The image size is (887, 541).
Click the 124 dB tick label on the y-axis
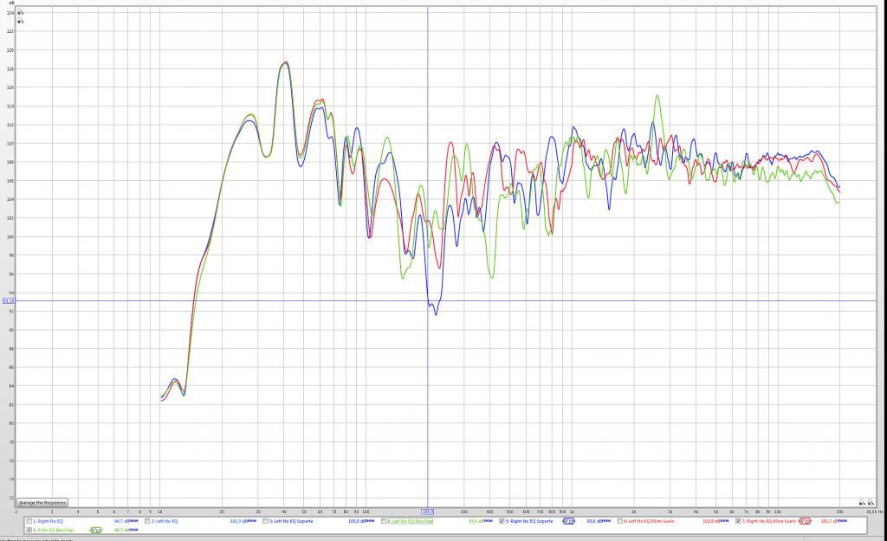tap(10, 12)
